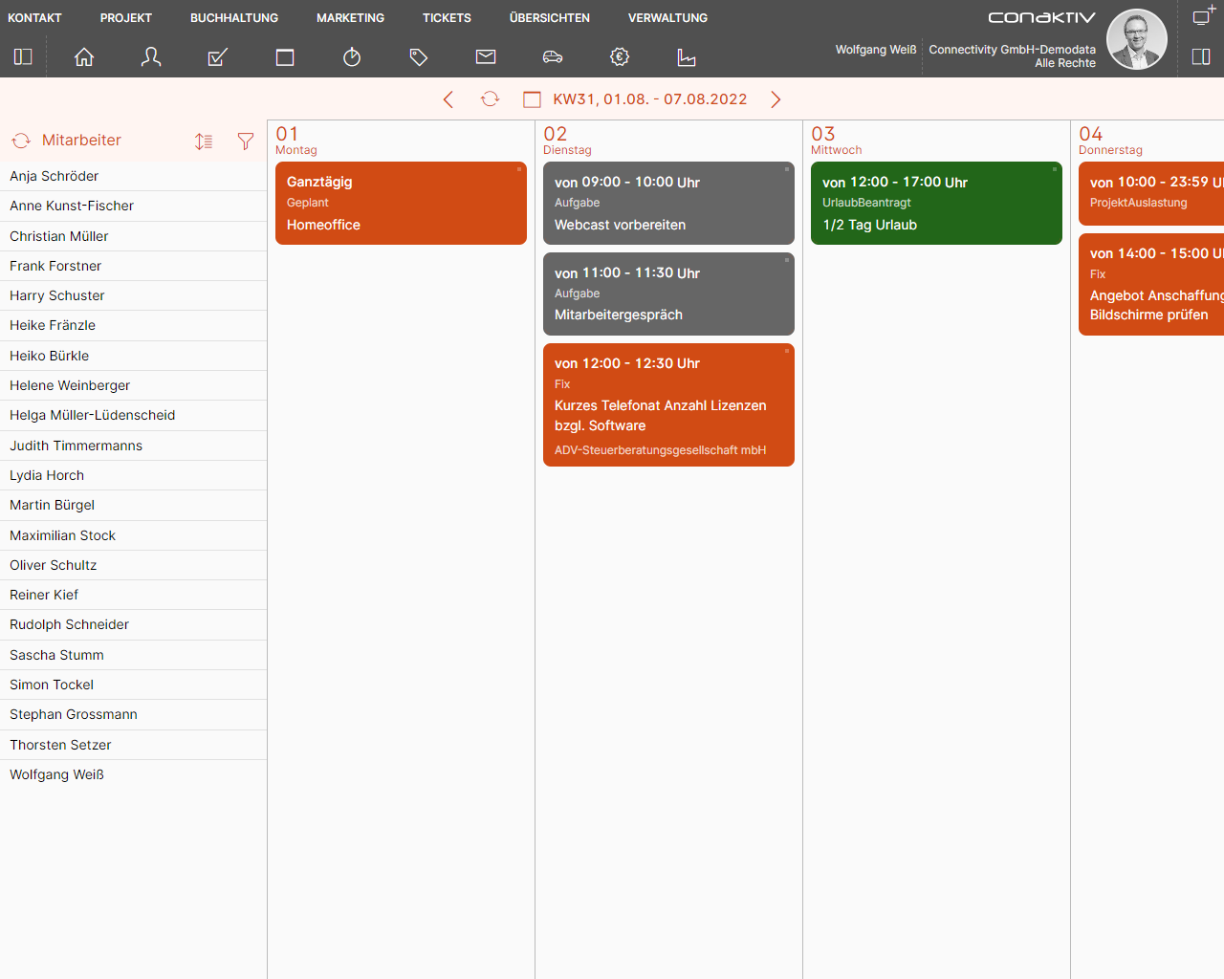Open the Webcast vorbereiten task card
The height and width of the screenshot is (979, 1224).
pos(668,203)
